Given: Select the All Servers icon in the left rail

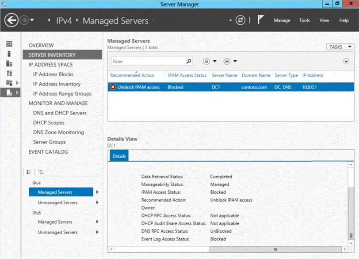Looking at the screenshot, I should tap(9, 63).
